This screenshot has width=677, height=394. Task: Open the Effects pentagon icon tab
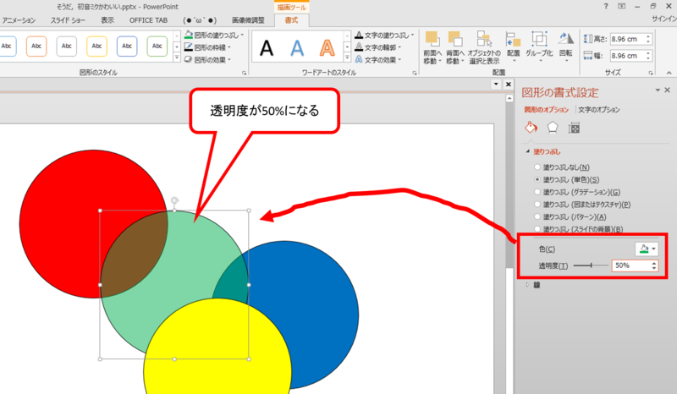(553, 128)
